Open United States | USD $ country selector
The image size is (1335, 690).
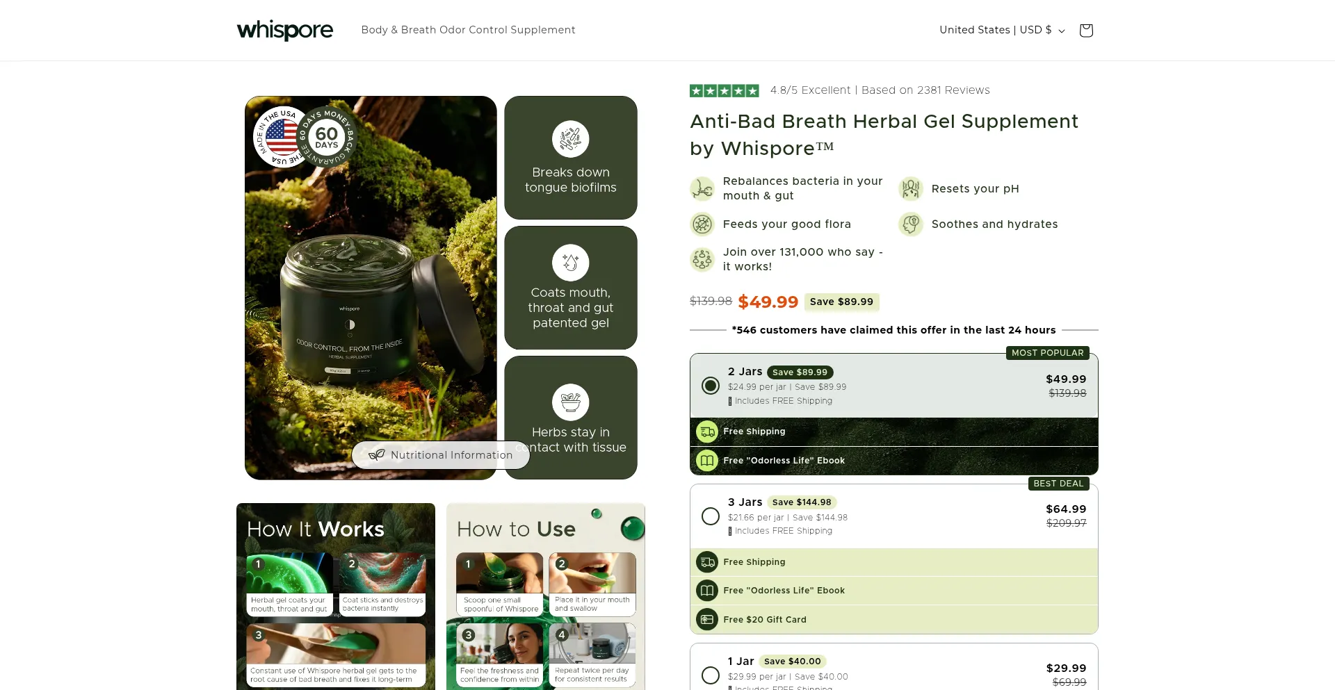(x=1002, y=30)
